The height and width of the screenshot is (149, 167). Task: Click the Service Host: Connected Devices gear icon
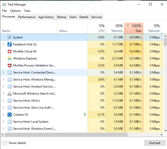click(x=10, y=72)
